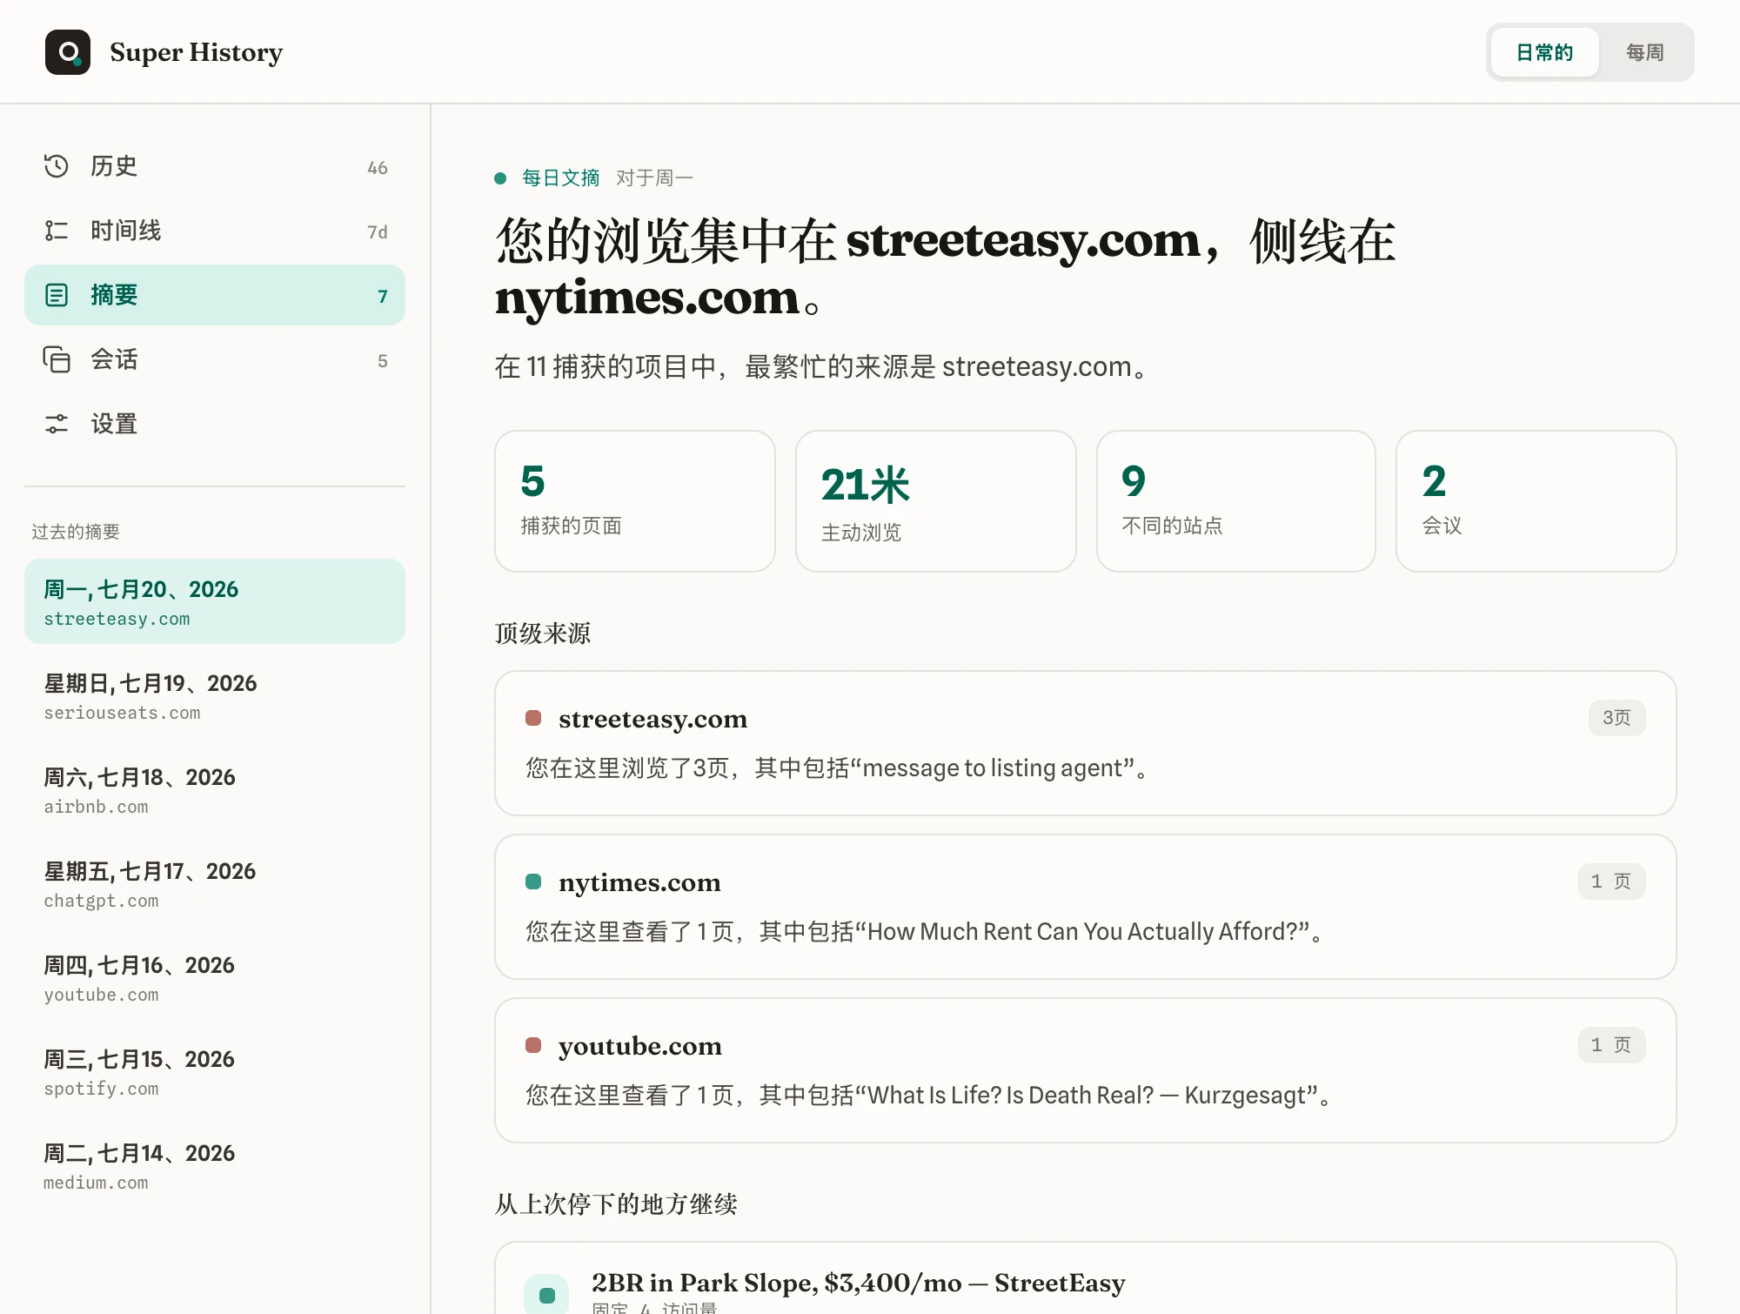This screenshot has width=1740, height=1314.
Task: Open the 会话 sessions icon
Action: [x=57, y=359]
